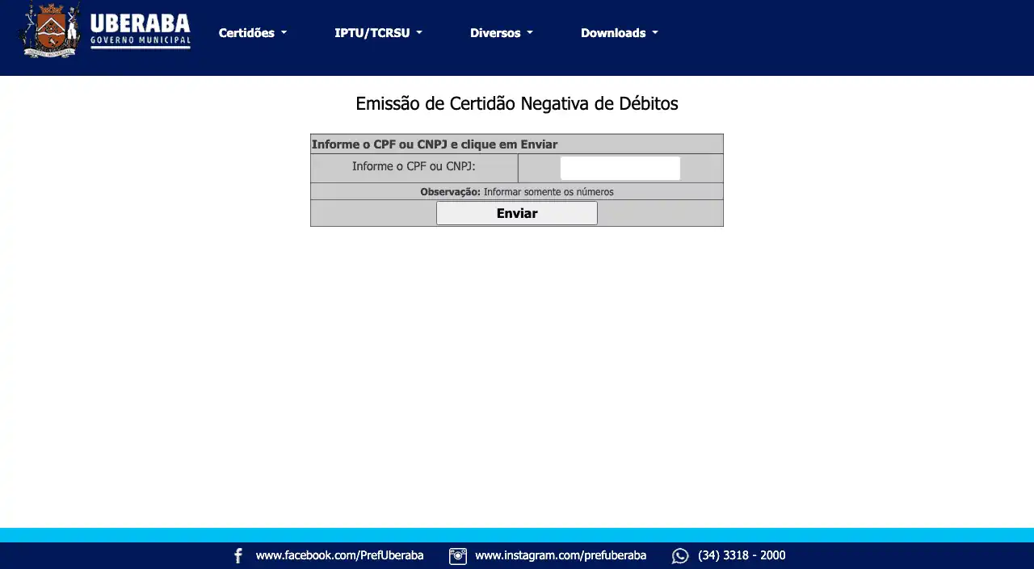The image size is (1034, 569).
Task: Open the Downloads menu
Action: pos(613,33)
